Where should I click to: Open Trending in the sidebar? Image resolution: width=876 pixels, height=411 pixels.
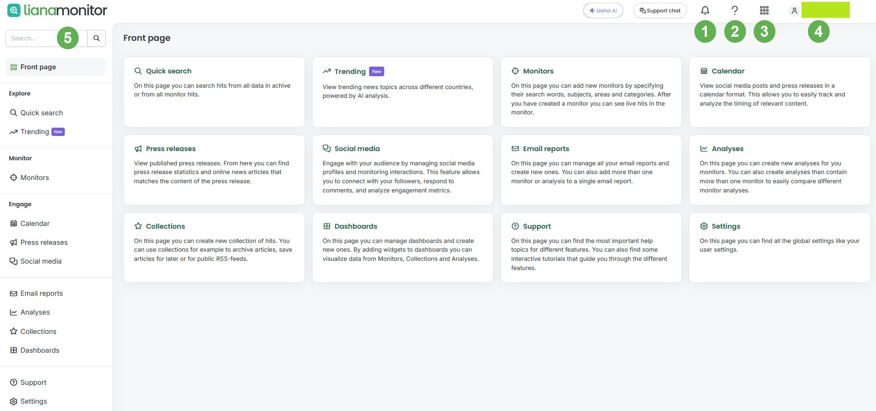click(x=37, y=132)
